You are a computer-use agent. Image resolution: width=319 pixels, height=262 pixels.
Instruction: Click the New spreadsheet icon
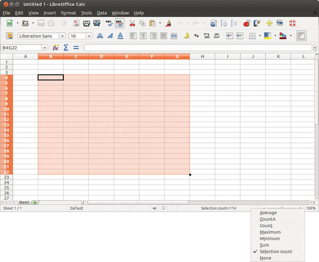point(10,23)
